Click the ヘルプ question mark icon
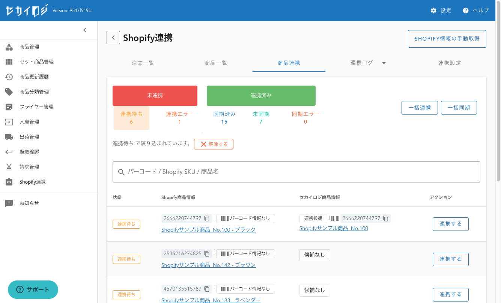Screen dimensions: 501x303 click(466, 11)
